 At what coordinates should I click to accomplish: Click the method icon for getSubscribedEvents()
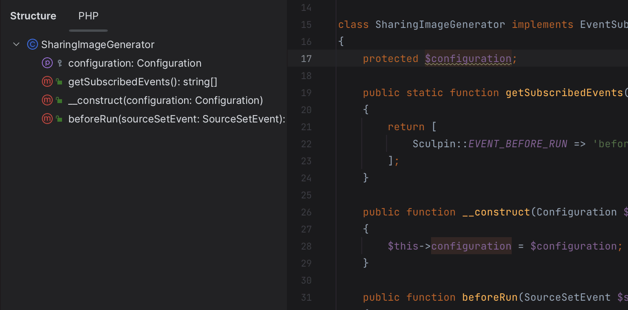click(x=47, y=81)
